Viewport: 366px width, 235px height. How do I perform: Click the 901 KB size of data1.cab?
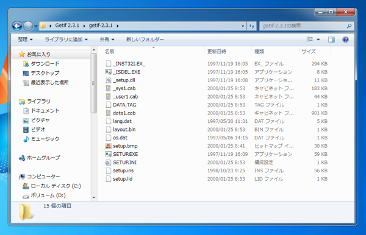coord(319,113)
